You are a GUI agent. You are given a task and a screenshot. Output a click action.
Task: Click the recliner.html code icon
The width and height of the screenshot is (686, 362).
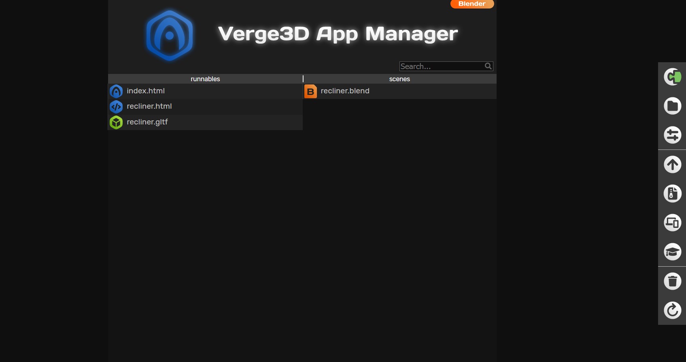point(116,107)
